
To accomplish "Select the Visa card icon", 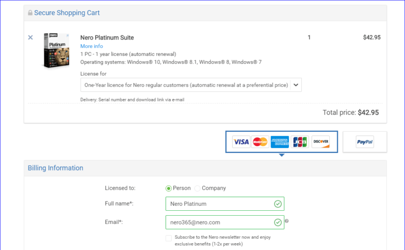I will coord(241,142).
